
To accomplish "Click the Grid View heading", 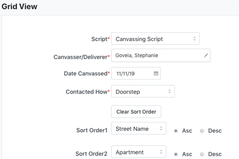I will coord(20,6).
